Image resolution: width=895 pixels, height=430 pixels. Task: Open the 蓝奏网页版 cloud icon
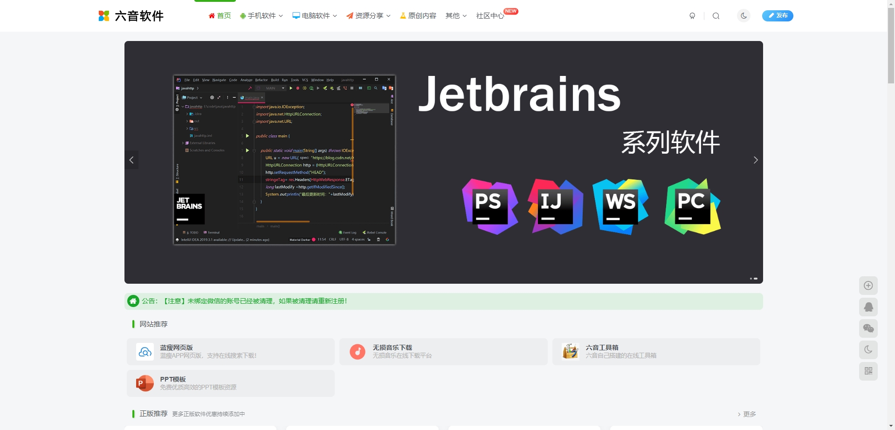(145, 352)
